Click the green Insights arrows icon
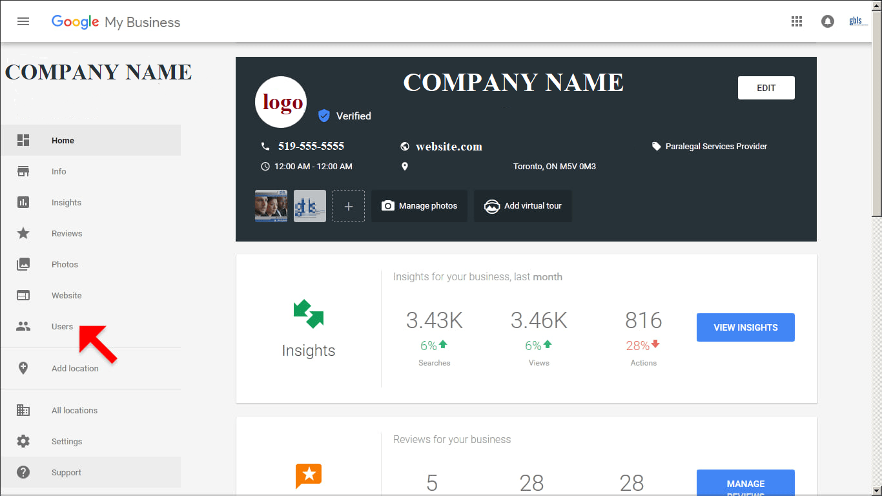The image size is (882, 496). (x=309, y=313)
